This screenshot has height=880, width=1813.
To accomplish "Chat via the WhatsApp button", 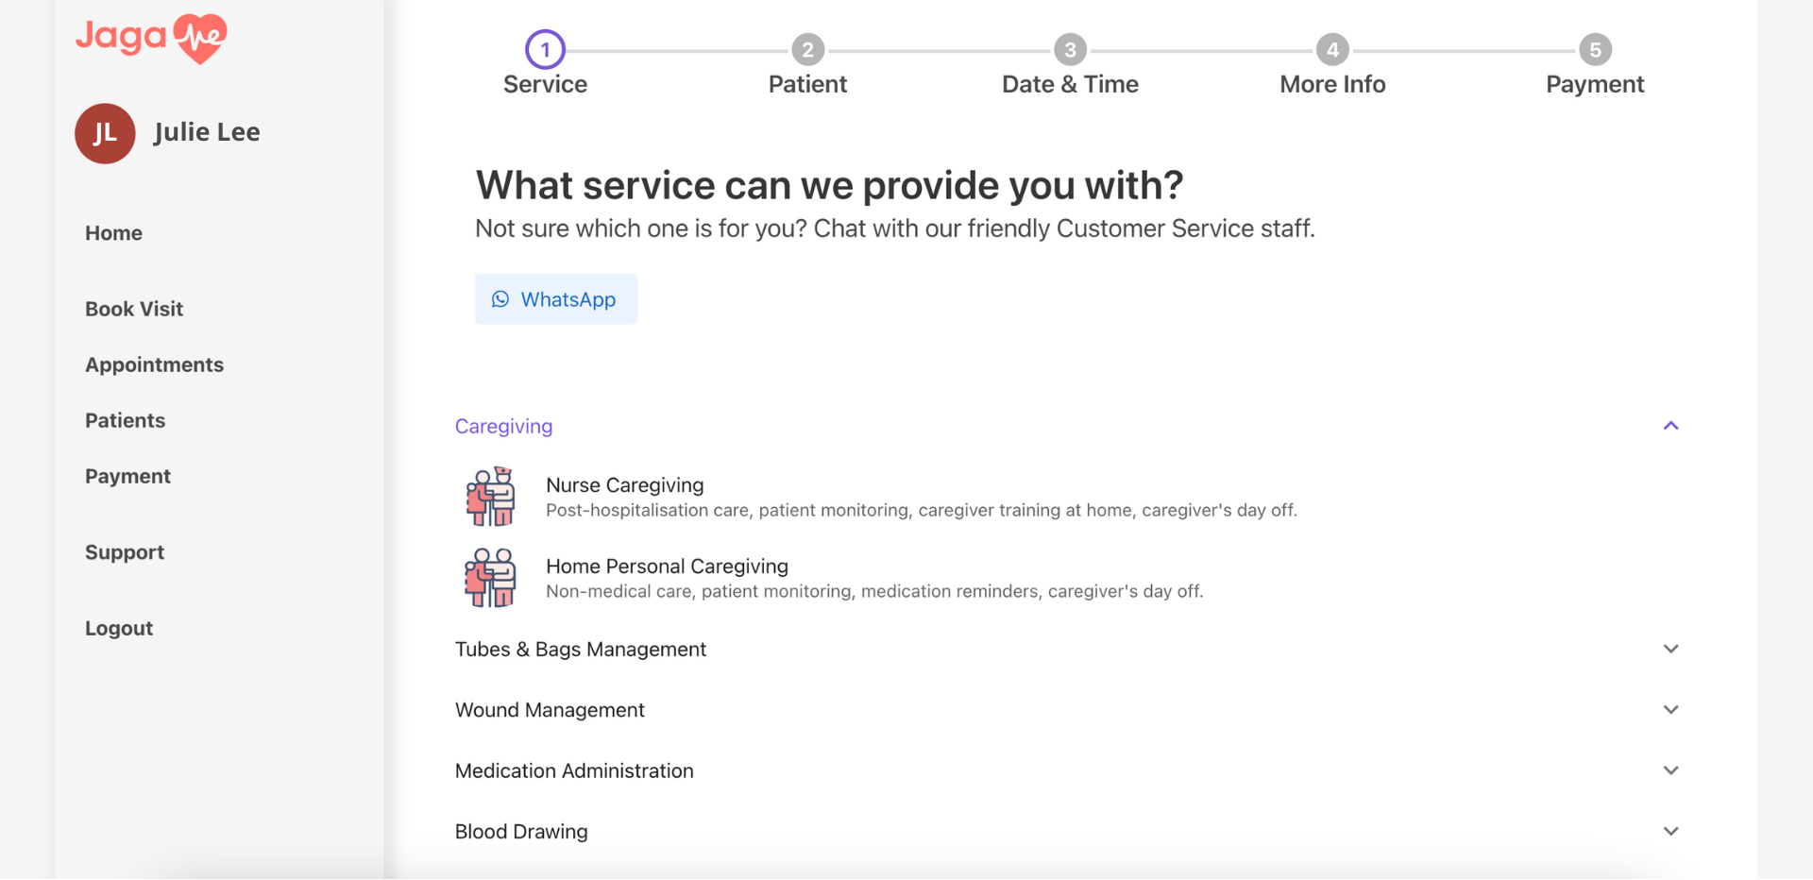I will point(555,299).
